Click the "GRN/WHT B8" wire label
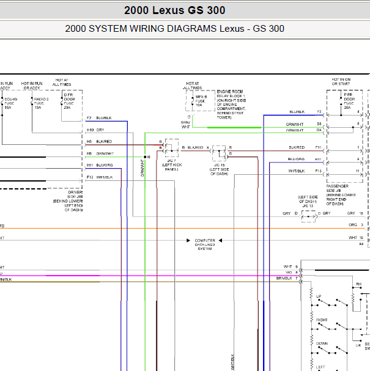Viewport: 370px width, 371px height. pyautogui.click(x=304, y=124)
